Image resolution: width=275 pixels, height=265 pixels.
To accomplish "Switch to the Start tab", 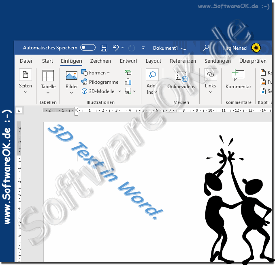I will 47,61.
